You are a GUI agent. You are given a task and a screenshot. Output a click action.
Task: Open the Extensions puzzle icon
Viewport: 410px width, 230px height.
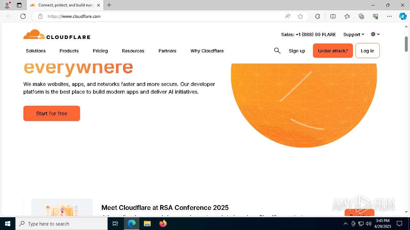pos(317,16)
